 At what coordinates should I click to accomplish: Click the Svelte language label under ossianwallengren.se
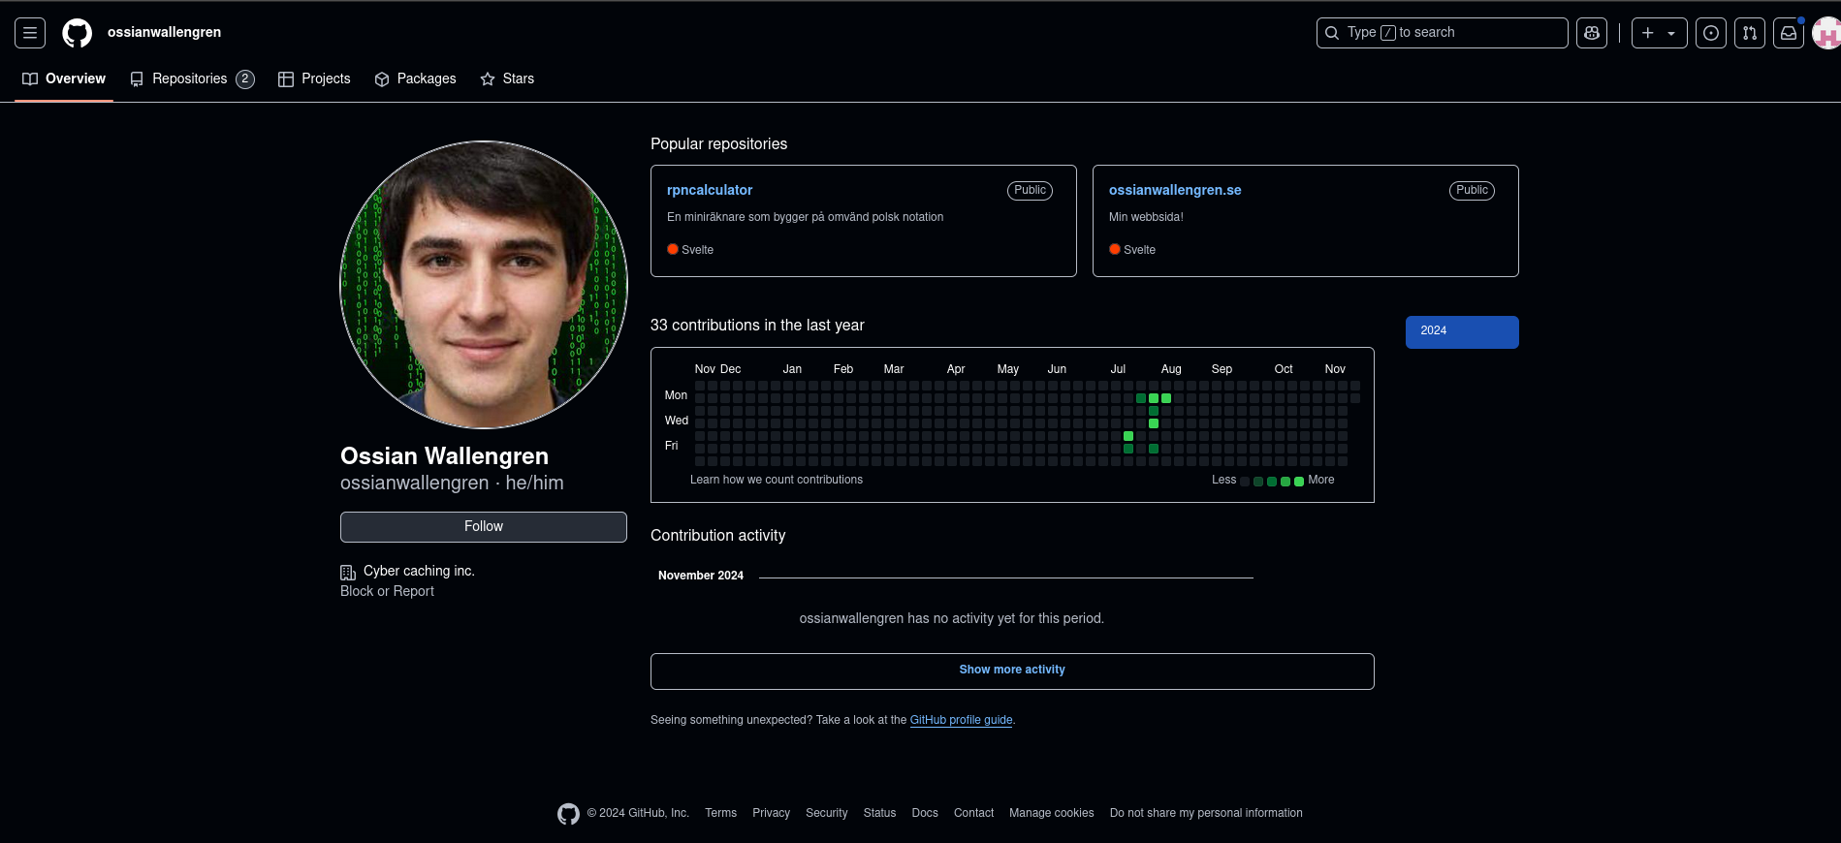click(x=1139, y=250)
